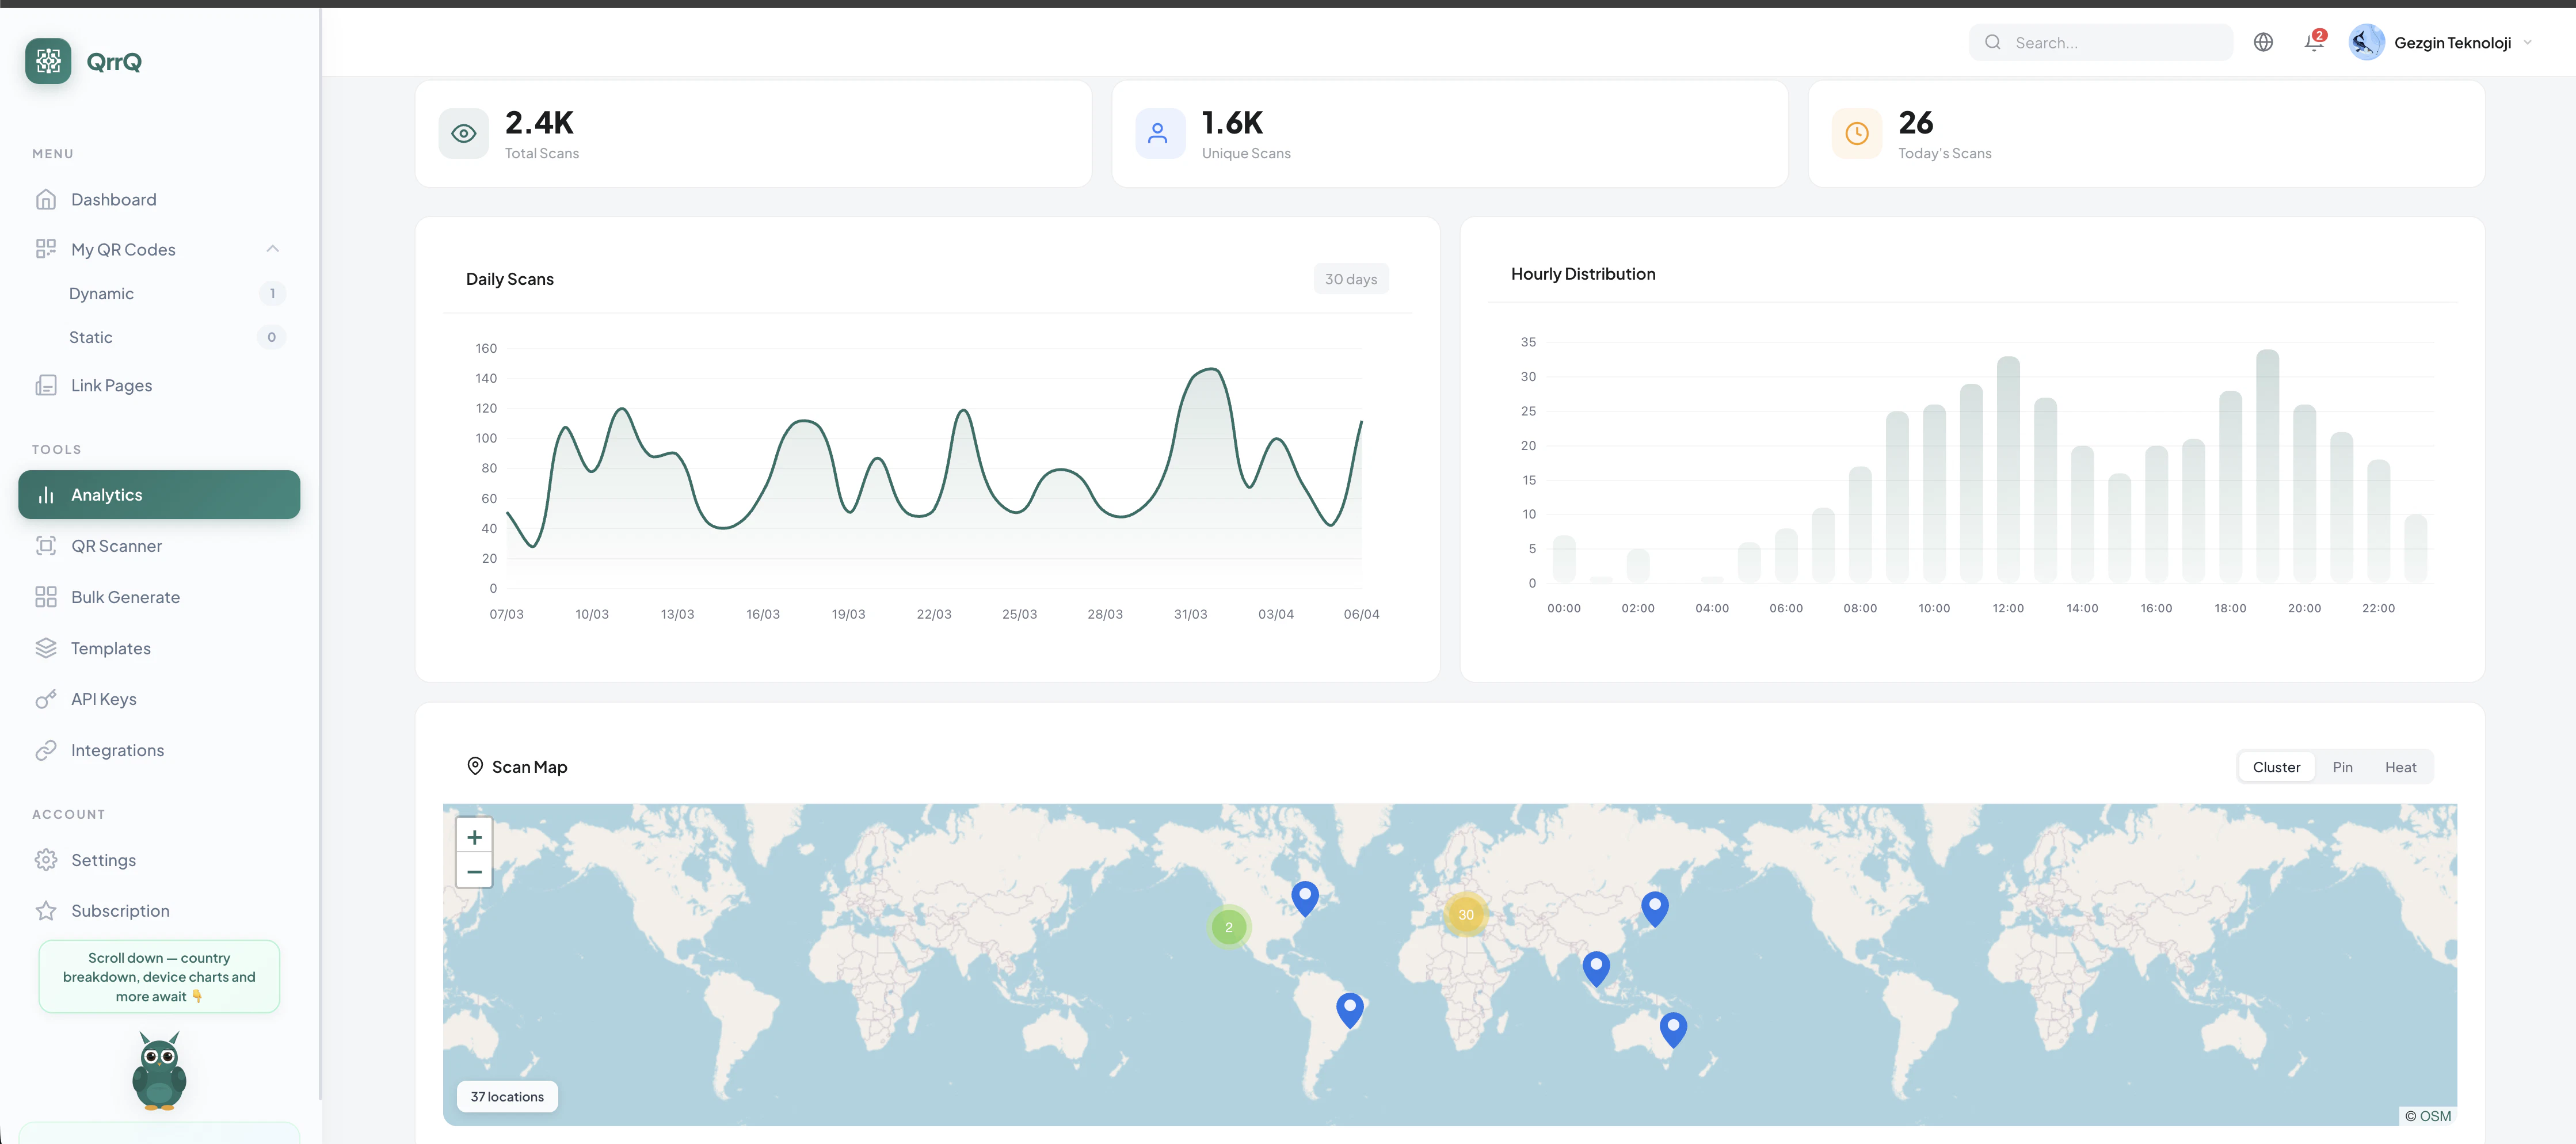
Task: Click the globe language icon
Action: 2263,42
